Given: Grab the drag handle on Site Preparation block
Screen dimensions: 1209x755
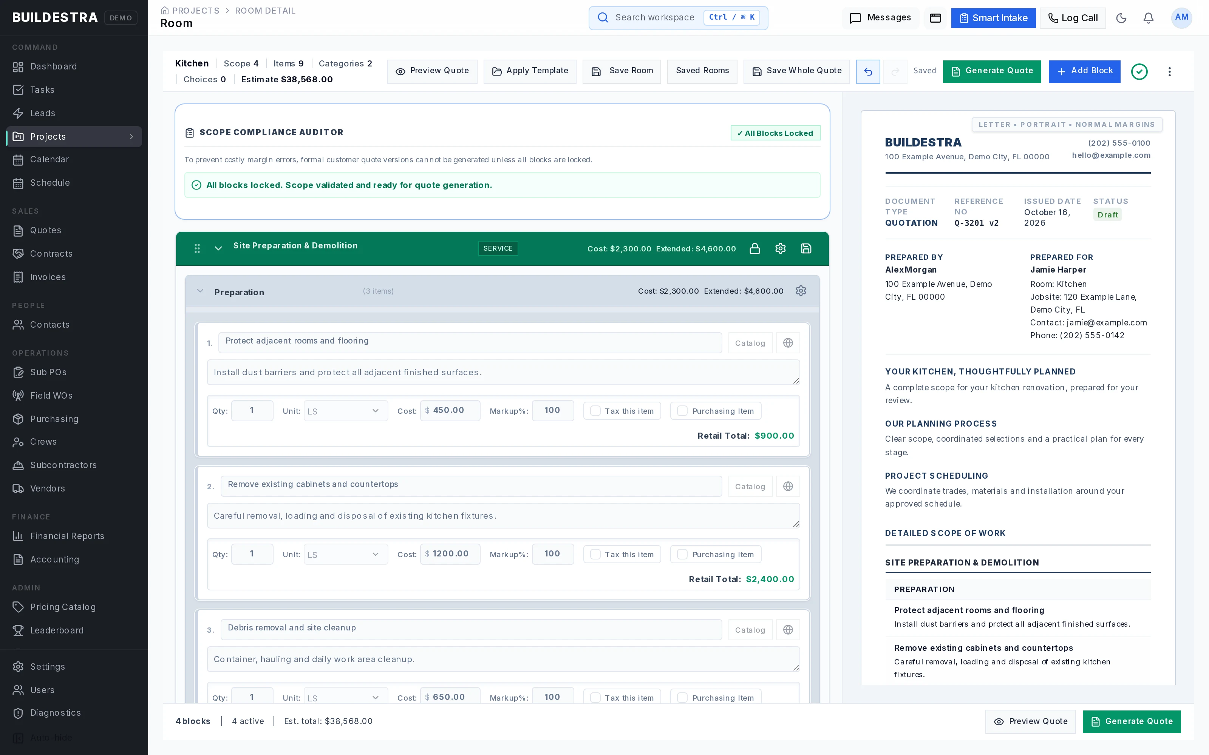Looking at the screenshot, I should click(197, 248).
